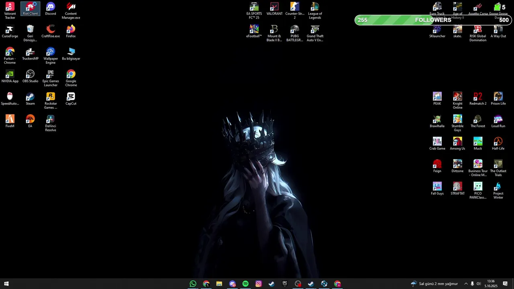This screenshot has width=514, height=289.
Task: Open PUBG BATTLEGROUNDS shortcut
Action: (x=295, y=33)
